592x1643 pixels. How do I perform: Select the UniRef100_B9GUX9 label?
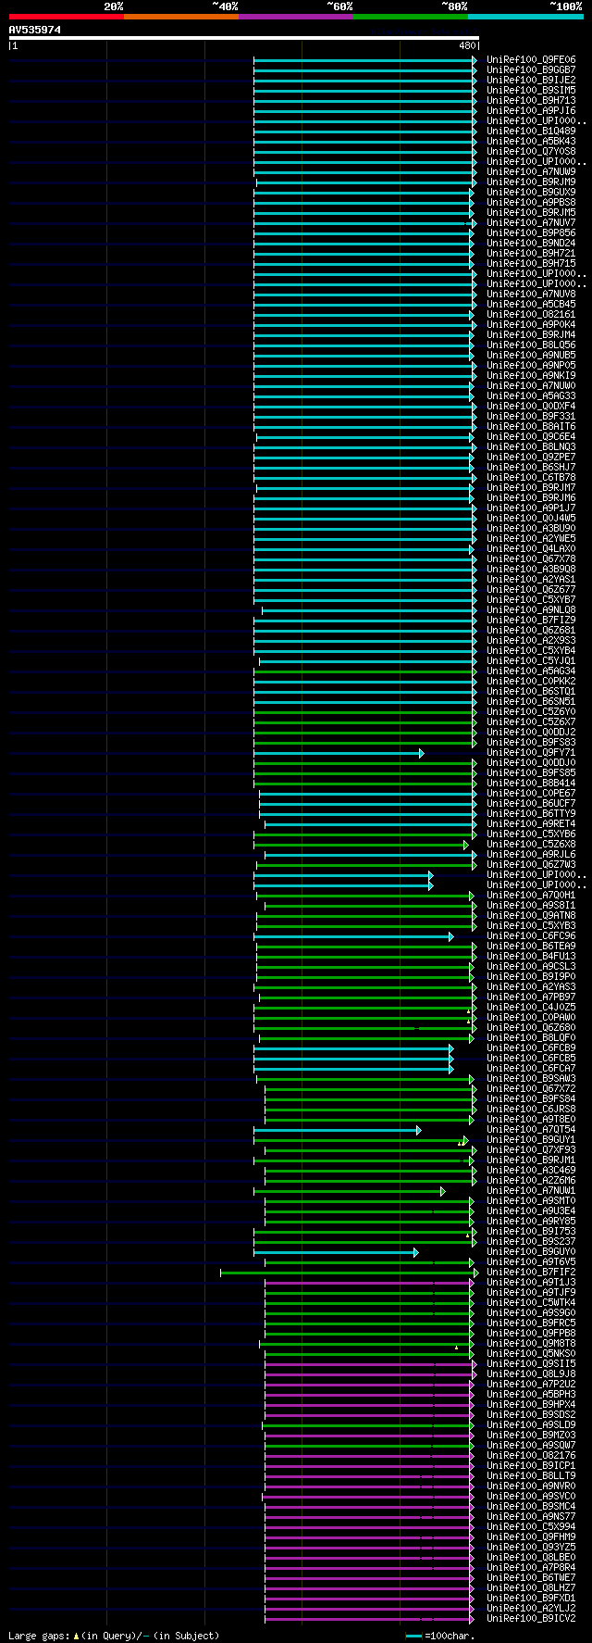(x=531, y=193)
